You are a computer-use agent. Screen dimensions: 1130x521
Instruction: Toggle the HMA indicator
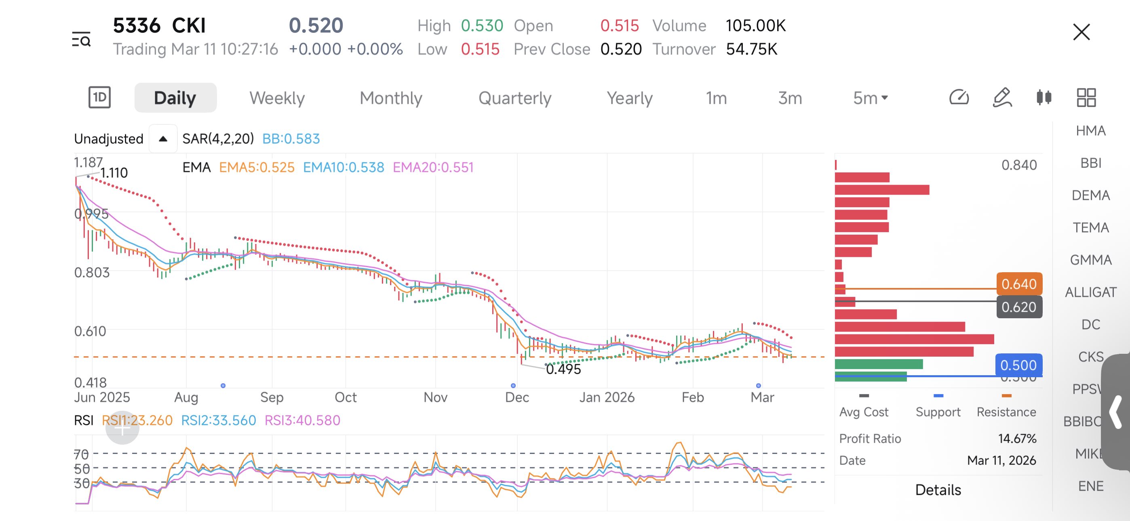click(1090, 131)
